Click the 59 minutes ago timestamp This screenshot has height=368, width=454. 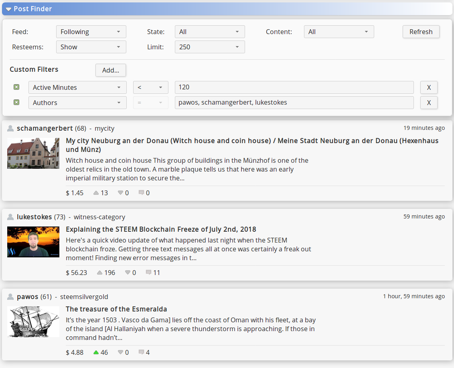point(424,217)
